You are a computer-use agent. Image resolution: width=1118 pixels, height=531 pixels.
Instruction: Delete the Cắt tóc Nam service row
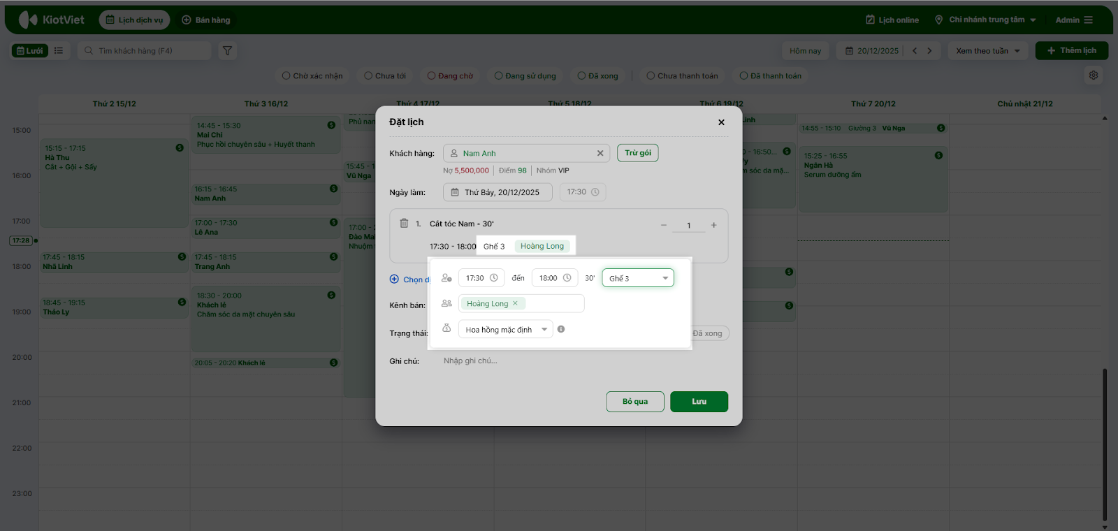point(404,224)
